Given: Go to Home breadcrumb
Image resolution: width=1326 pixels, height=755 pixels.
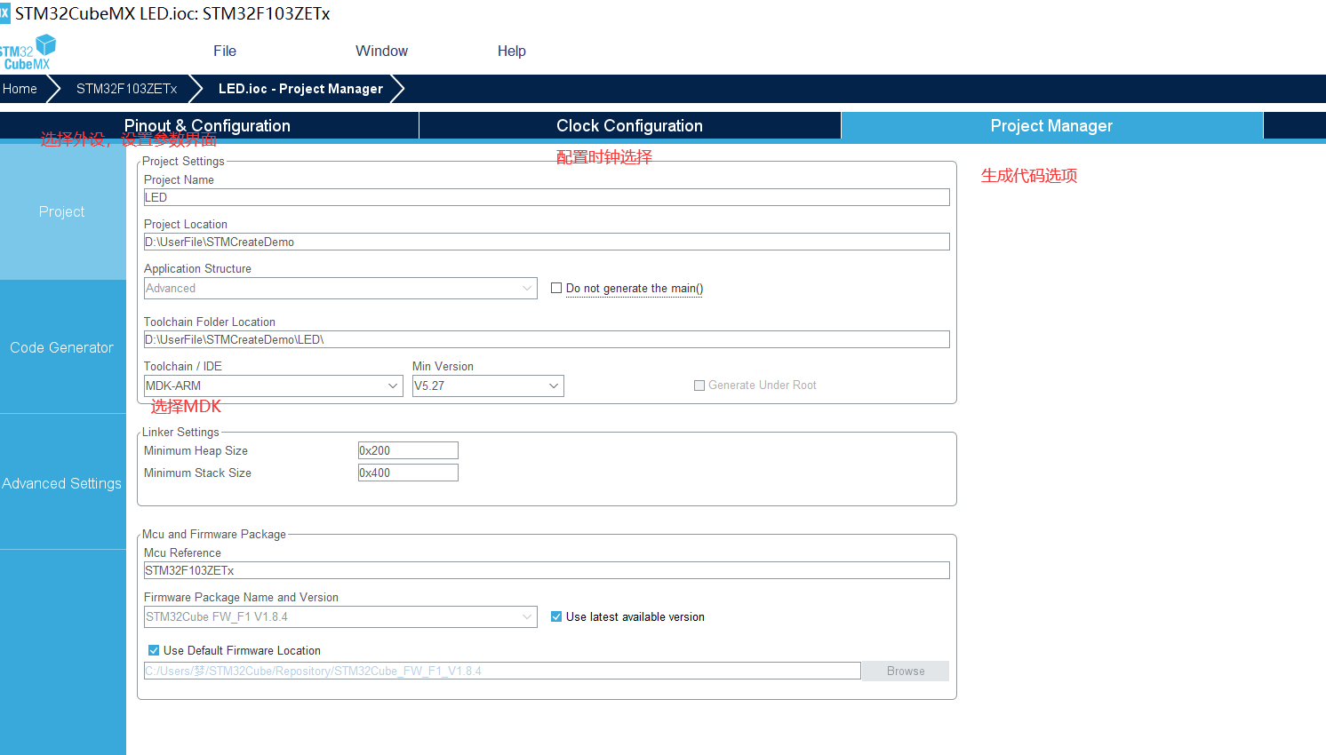Looking at the screenshot, I should point(20,89).
